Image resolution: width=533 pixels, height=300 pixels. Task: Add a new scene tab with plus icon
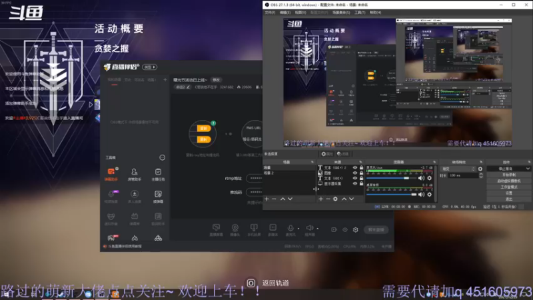165,79
